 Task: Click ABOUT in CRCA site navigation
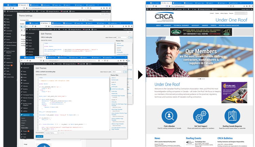pyautogui.click(x=158, y=25)
